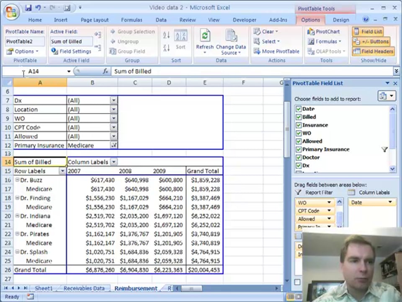Click field list scrollbar down arrow

tap(392, 169)
